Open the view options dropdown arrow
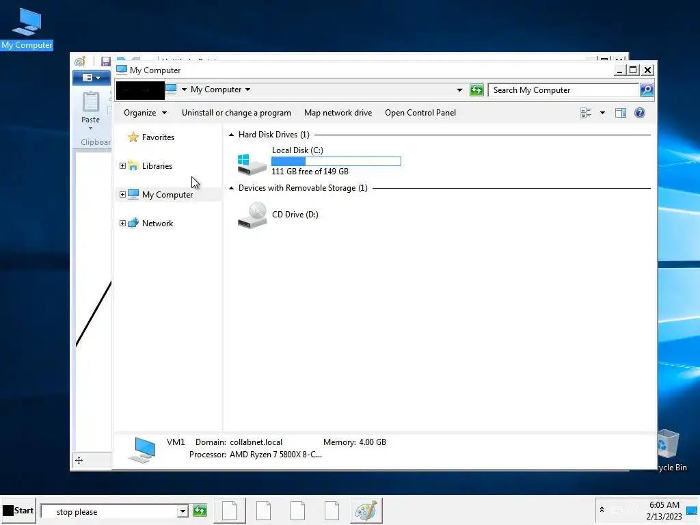 pyautogui.click(x=602, y=113)
